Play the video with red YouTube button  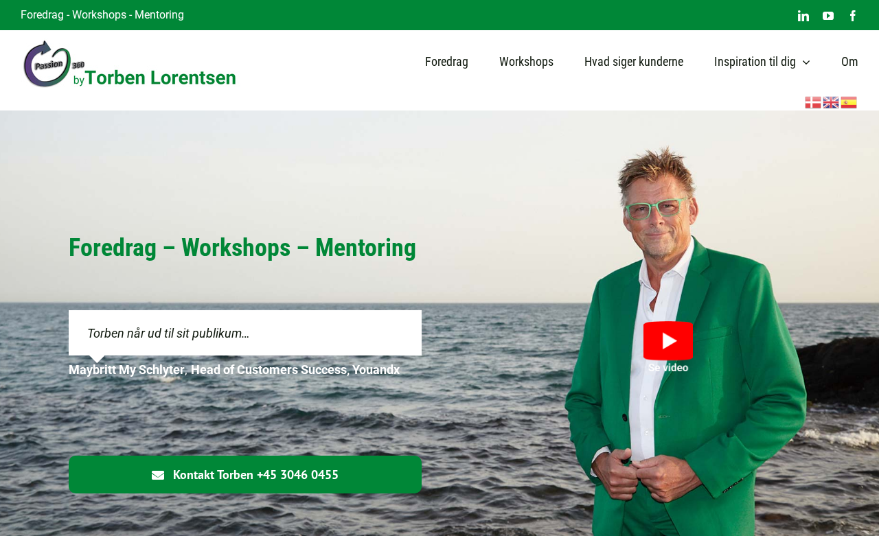(668, 340)
